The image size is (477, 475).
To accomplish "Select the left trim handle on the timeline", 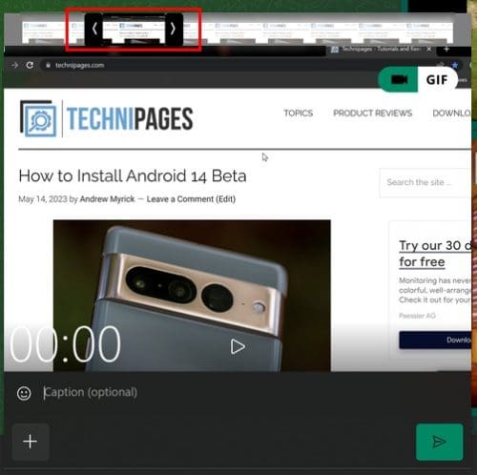I will (93, 29).
